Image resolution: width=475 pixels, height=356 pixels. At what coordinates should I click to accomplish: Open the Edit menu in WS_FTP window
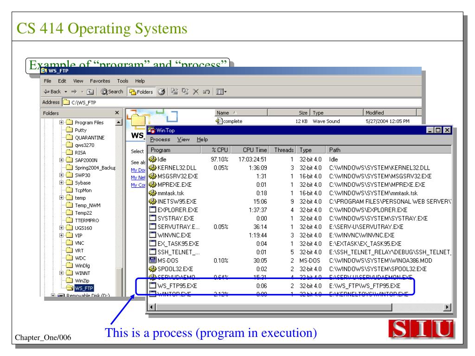point(62,81)
